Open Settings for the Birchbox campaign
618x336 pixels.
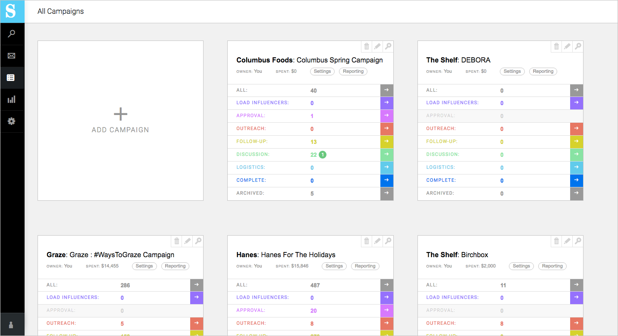tap(521, 266)
